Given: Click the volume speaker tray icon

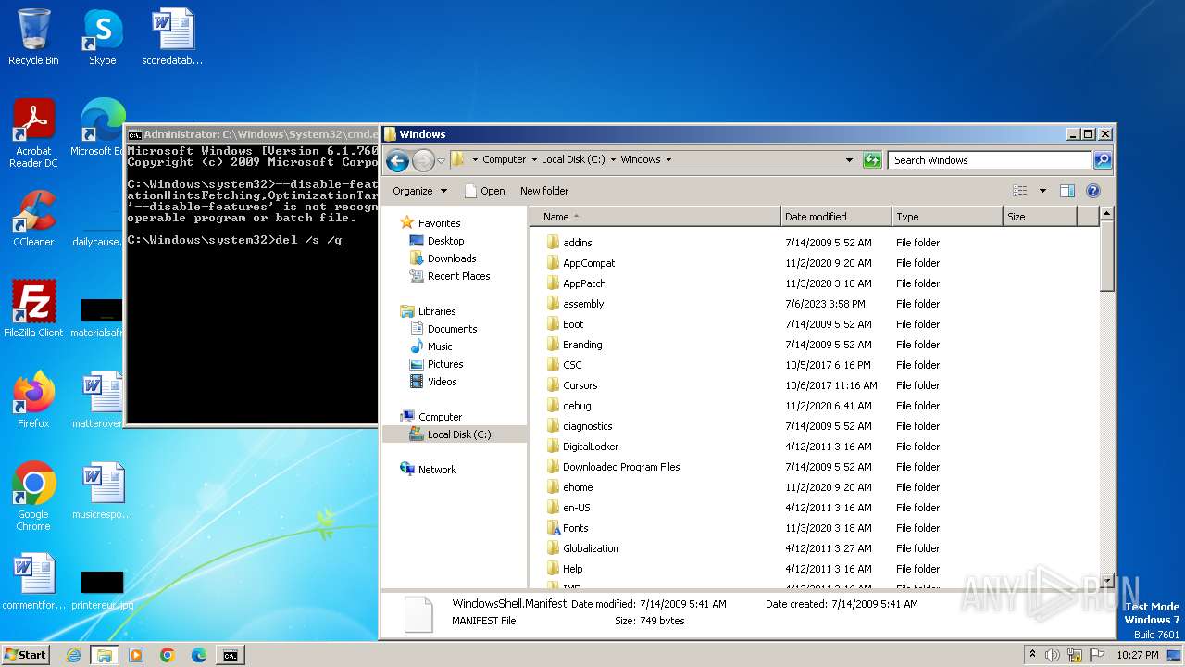Looking at the screenshot, I should click(x=1053, y=655).
